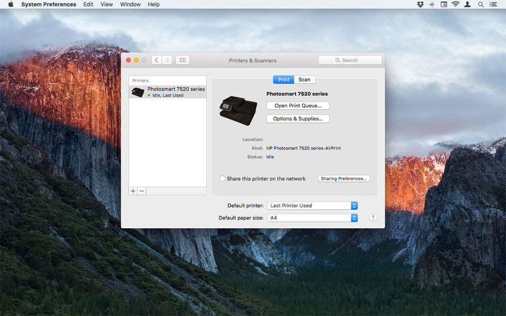
Task: Click the user account menu bar icon
Action: (467, 4)
